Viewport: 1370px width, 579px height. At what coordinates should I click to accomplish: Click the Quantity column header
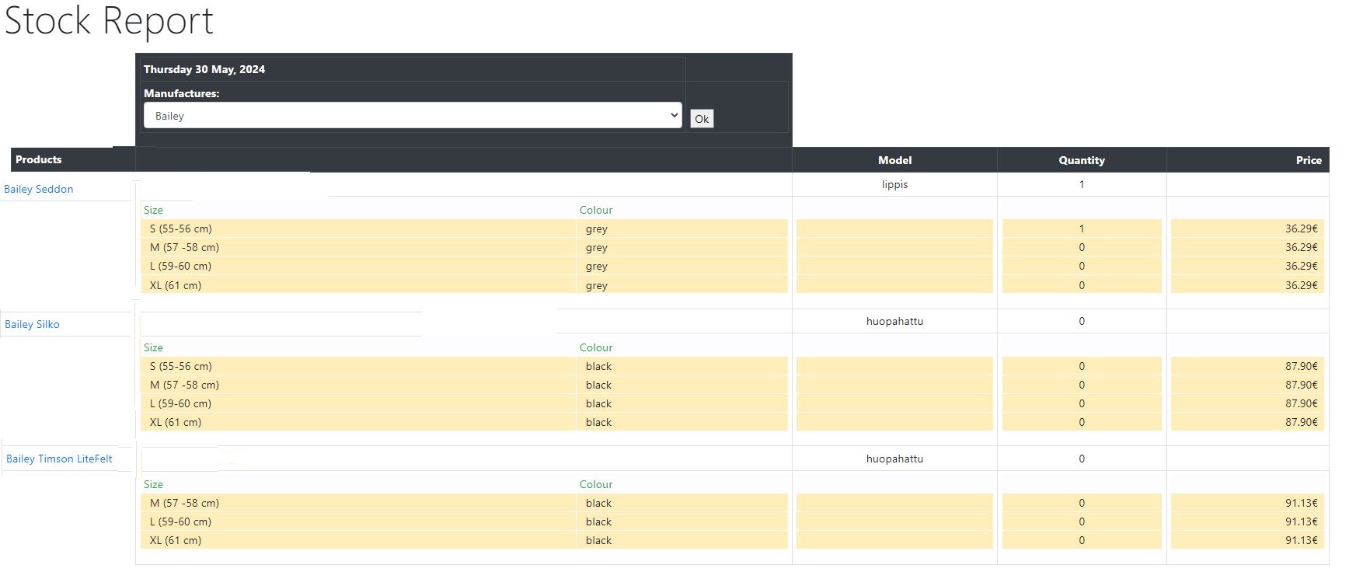[x=1082, y=160]
